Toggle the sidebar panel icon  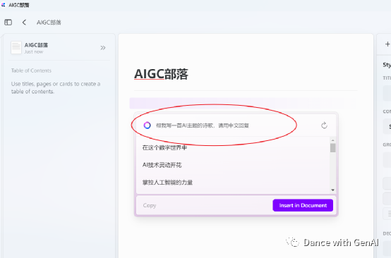8,23
